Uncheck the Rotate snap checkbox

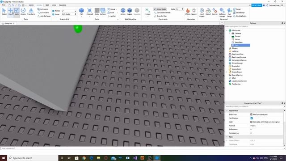pyautogui.click(x=53, y=11)
